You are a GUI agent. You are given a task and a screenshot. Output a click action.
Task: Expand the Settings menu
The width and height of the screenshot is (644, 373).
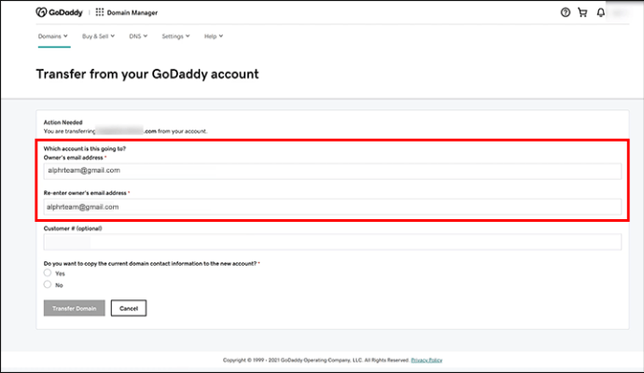[175, 36]
